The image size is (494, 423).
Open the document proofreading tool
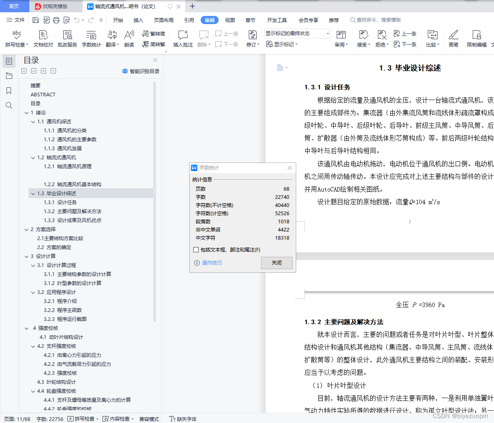coord(43,39)
